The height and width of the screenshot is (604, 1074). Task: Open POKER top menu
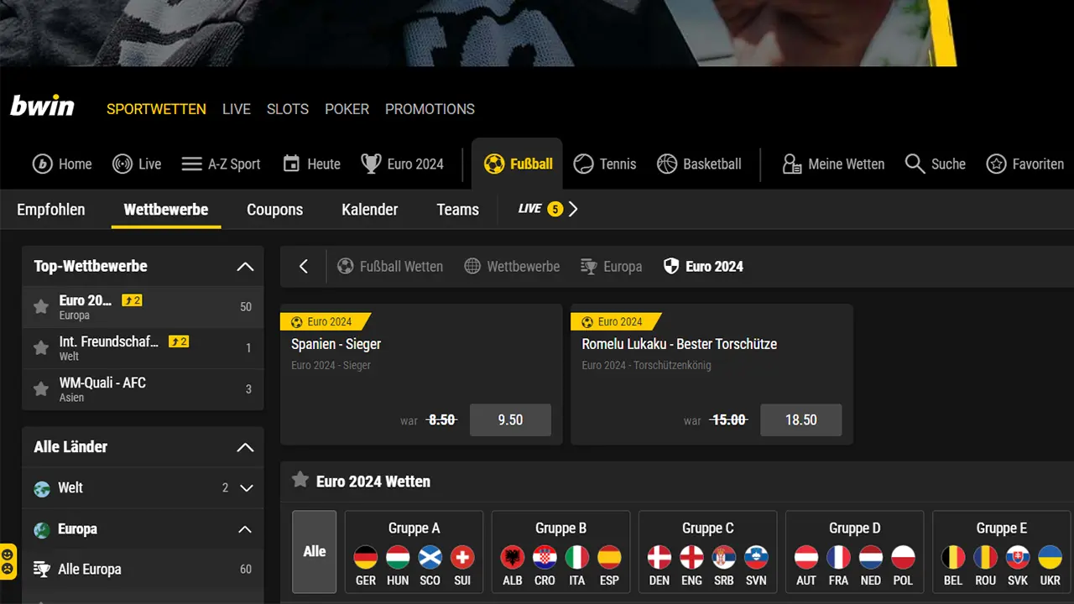[347, 109]
